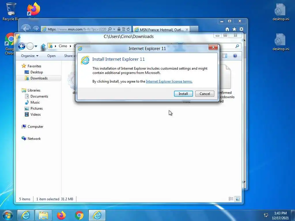Switch to details view icon in status bar
Viewport: 295px width, 221px height.
[x=231, y=199]
